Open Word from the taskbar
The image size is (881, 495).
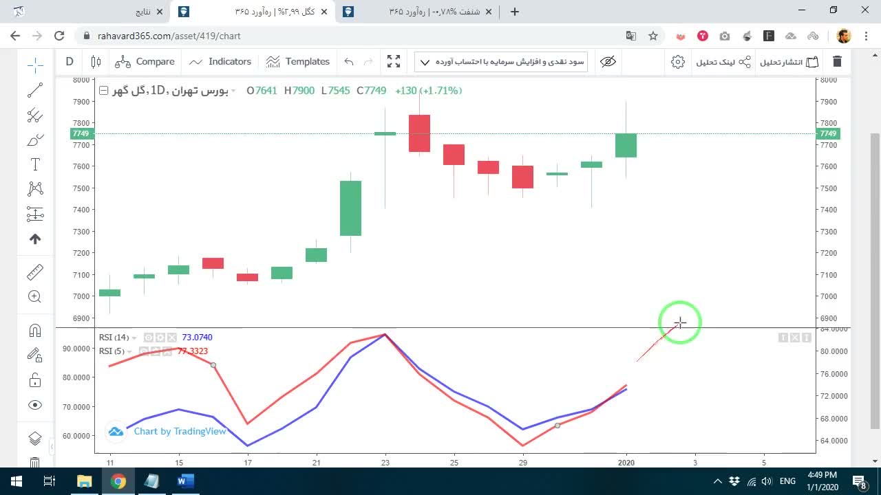(x=185, y=481)
